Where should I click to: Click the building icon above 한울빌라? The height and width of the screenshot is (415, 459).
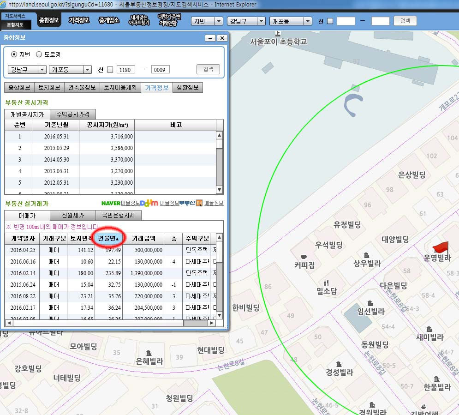(436, 379)
